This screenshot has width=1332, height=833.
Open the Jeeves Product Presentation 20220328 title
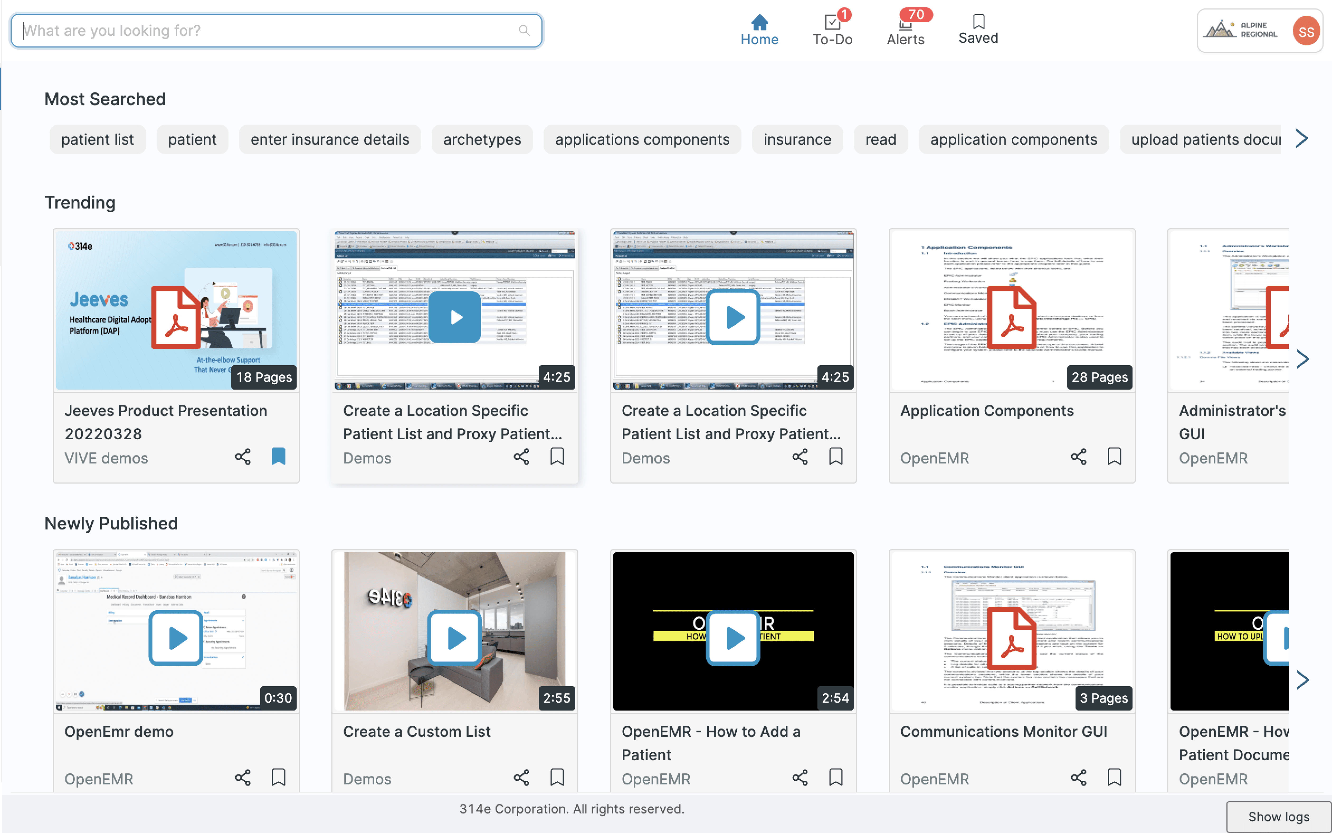click(166, 422)
